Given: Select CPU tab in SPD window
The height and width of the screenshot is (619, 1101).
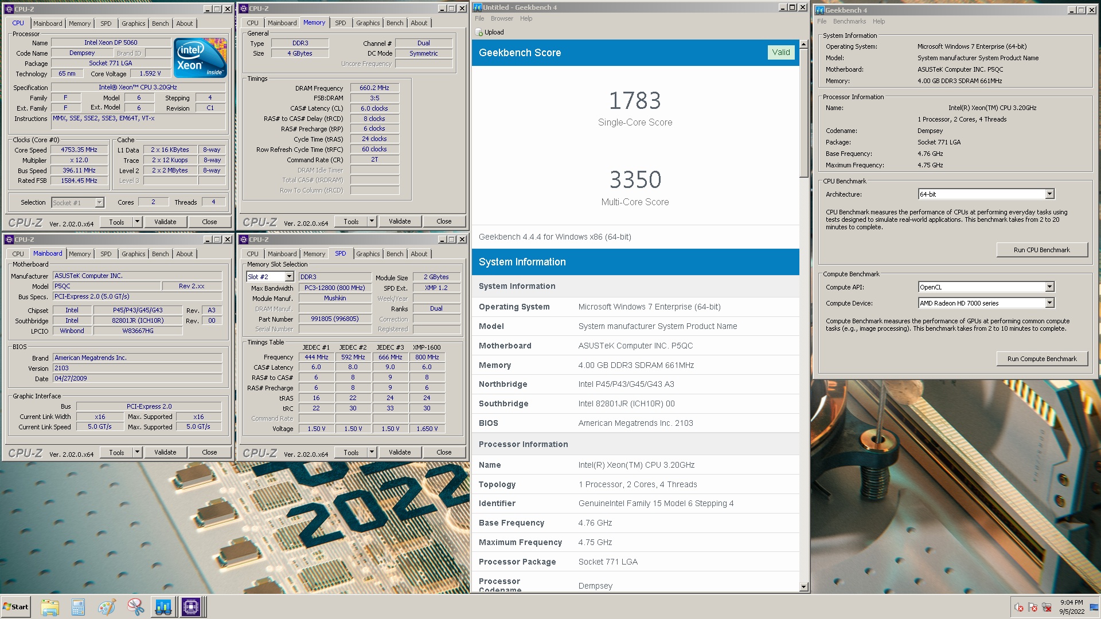Looking at the screenshot, I should tap(253, 254).
